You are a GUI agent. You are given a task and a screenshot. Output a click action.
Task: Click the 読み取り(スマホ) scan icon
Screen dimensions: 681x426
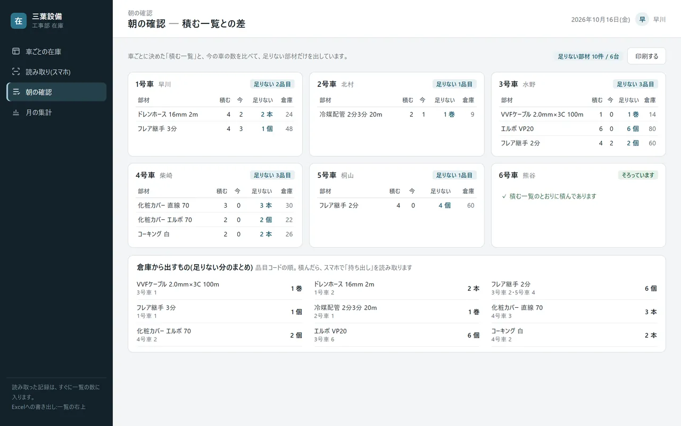click(16, 72)
